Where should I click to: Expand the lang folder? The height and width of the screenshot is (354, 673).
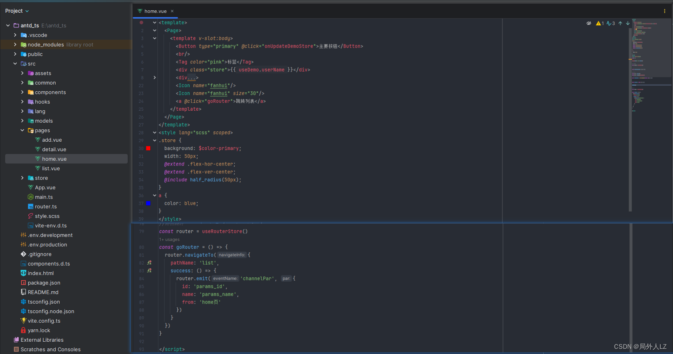click(x=22, y=111)
